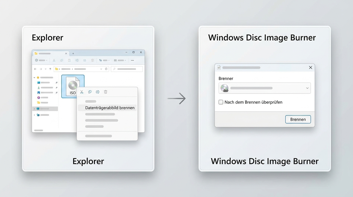The width and height of the screenshot is (353, 197).
Task: Expand the This PC tree node
Action: [34, 109]
